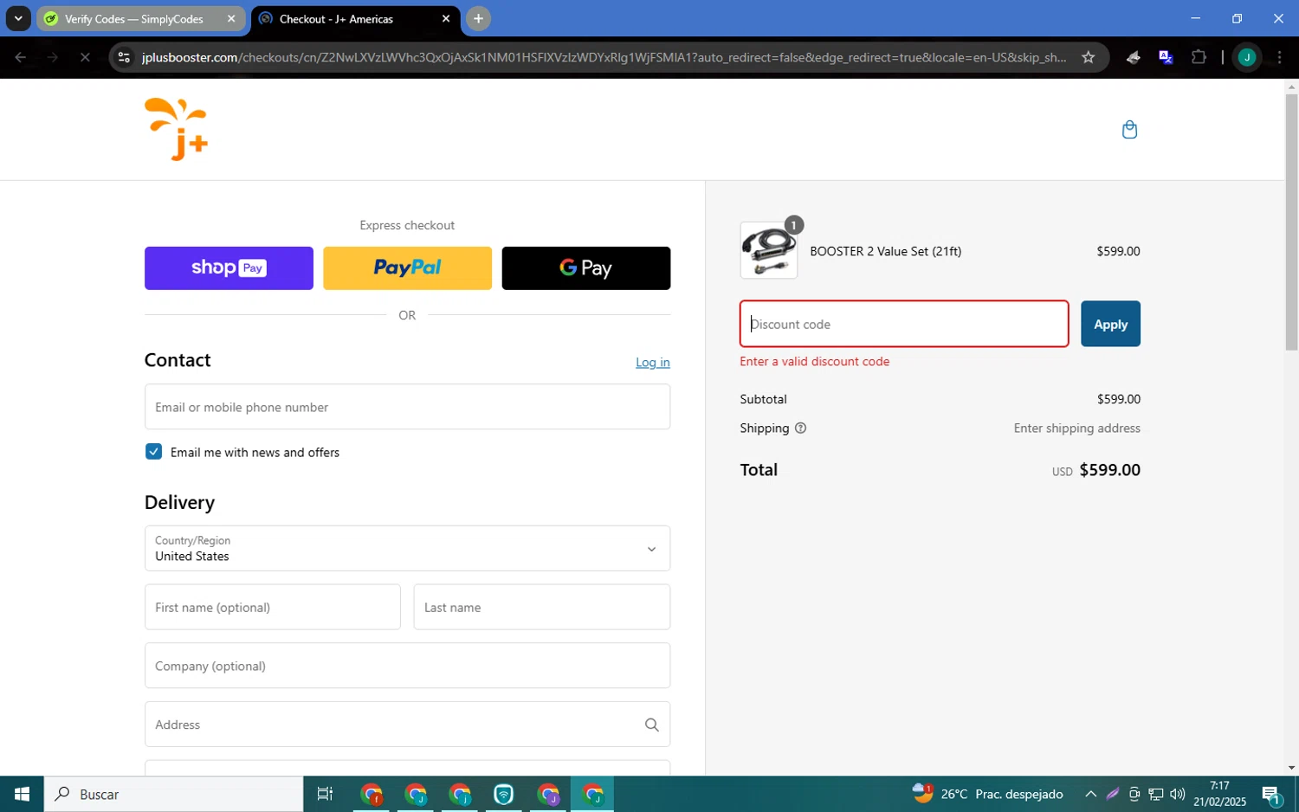Open the notifications center icon

(x=1271, y=794)
